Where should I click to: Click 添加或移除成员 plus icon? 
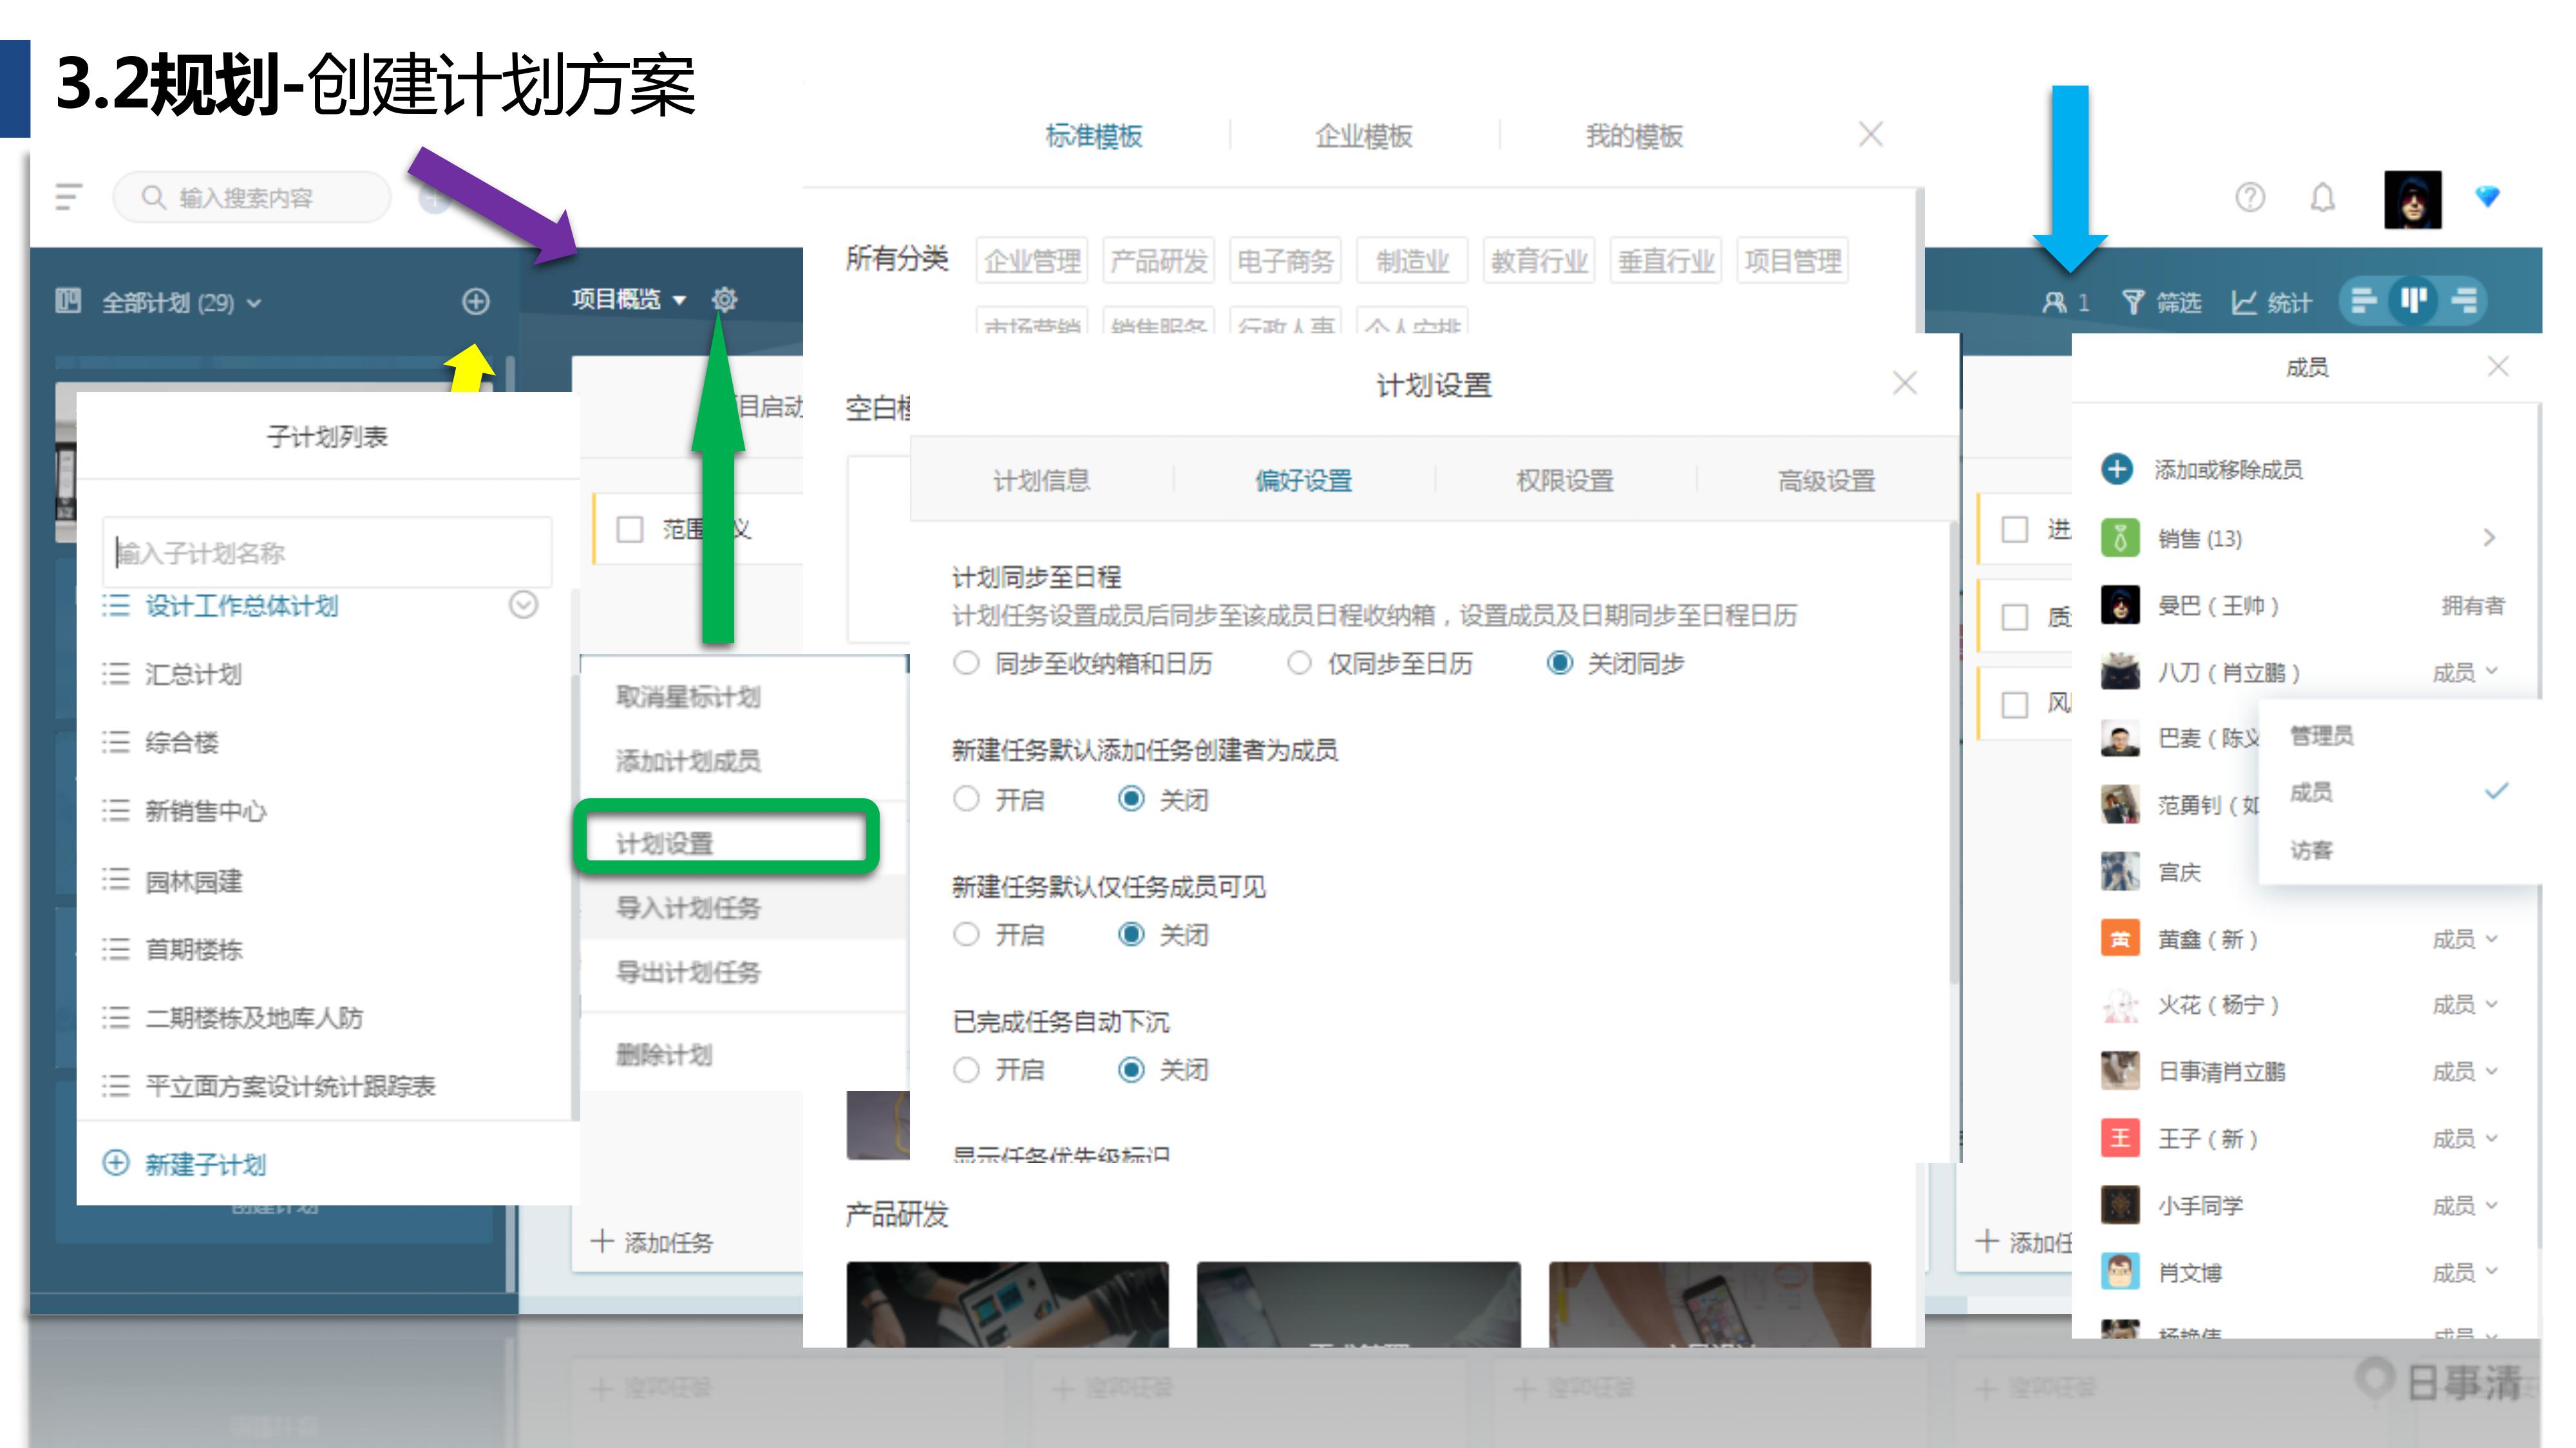[x=2117, y=469]
